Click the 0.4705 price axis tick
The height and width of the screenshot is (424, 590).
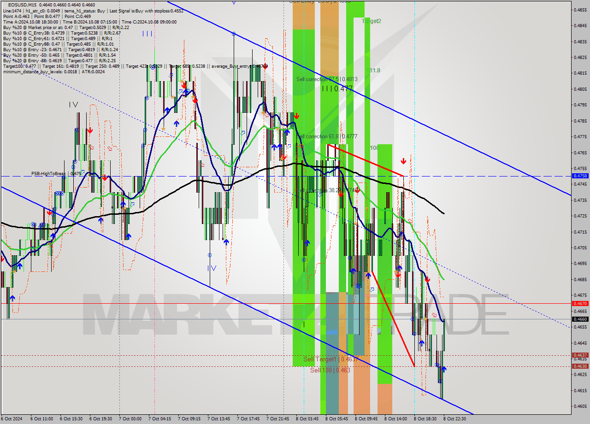[580, 247]
